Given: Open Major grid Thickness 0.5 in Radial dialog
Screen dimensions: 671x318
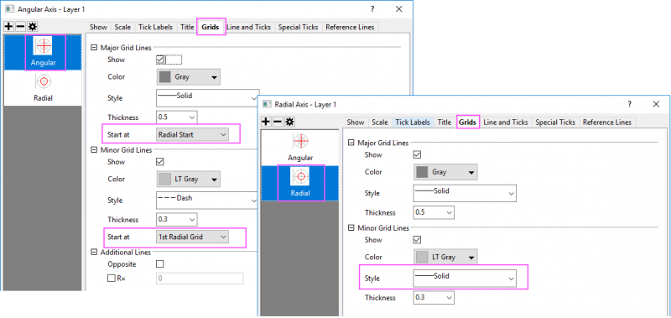Looking at the screenshot, I should [434, 212].
